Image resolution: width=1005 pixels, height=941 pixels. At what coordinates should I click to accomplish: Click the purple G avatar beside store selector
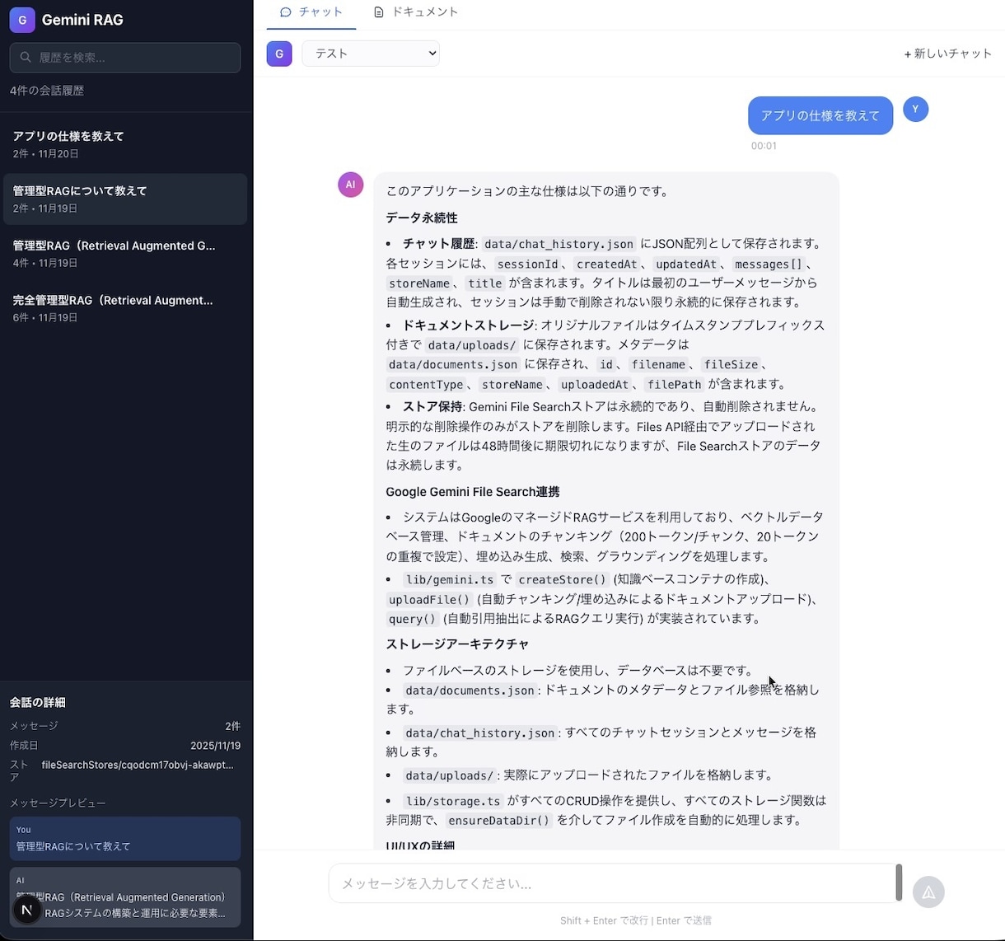279,54
